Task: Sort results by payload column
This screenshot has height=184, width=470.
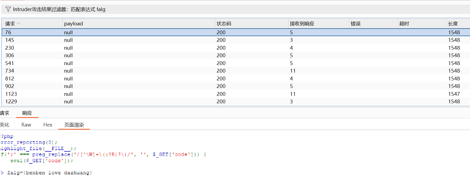Action: 74,24
